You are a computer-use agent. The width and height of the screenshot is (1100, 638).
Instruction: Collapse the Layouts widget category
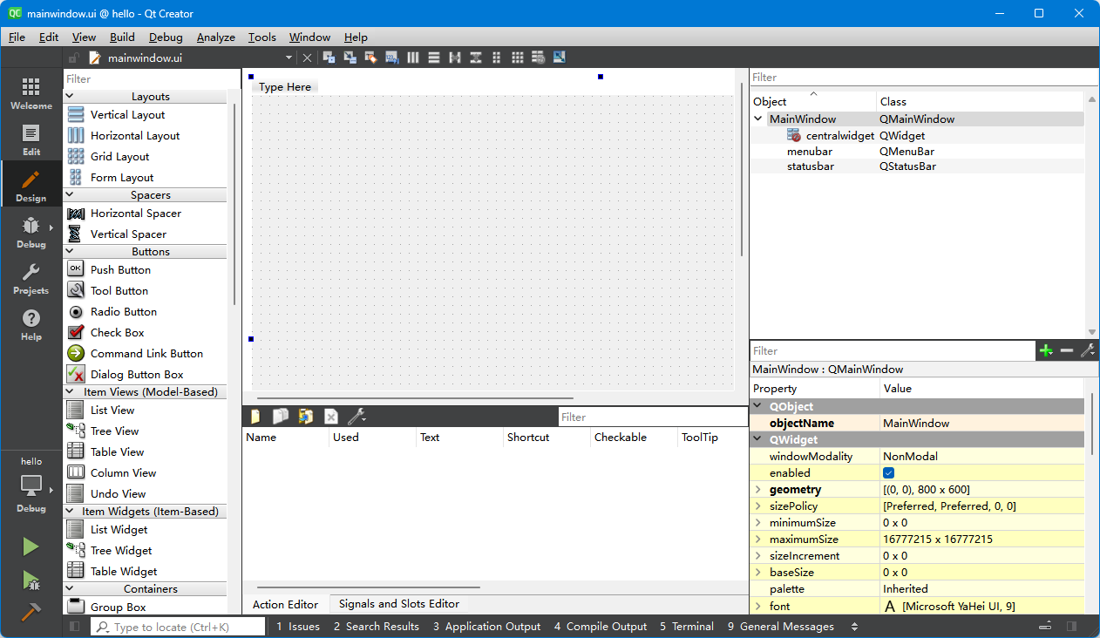[71, 97]
